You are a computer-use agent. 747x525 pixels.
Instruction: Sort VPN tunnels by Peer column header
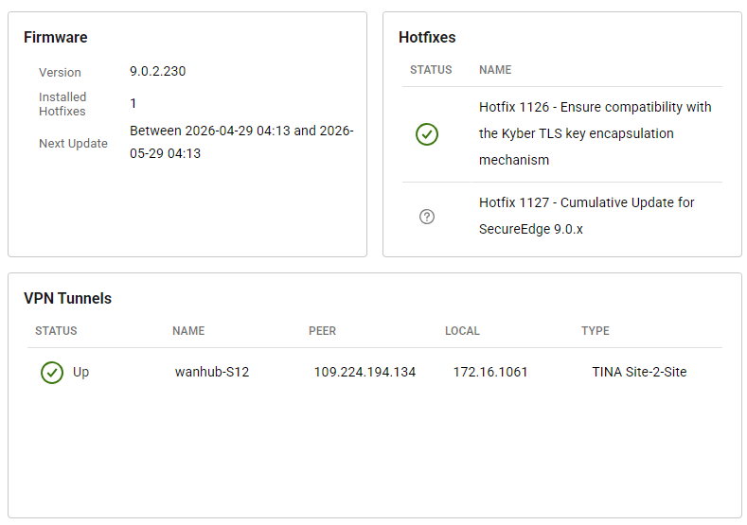pyautogui.click(x=322, y=331)
